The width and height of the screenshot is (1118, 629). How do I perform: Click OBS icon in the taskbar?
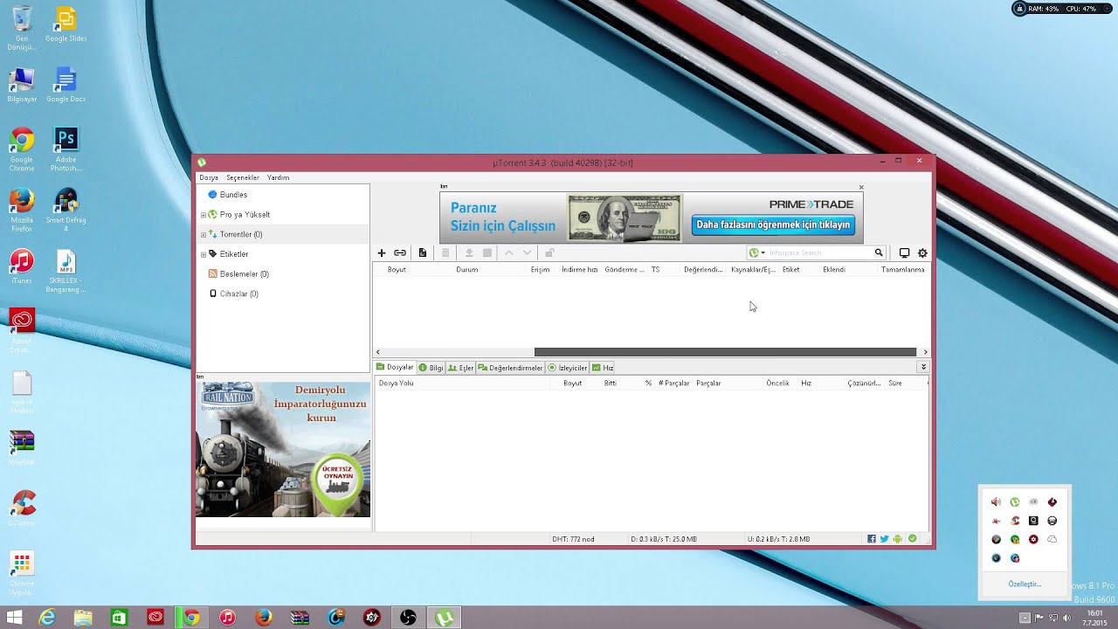(407, 618)
